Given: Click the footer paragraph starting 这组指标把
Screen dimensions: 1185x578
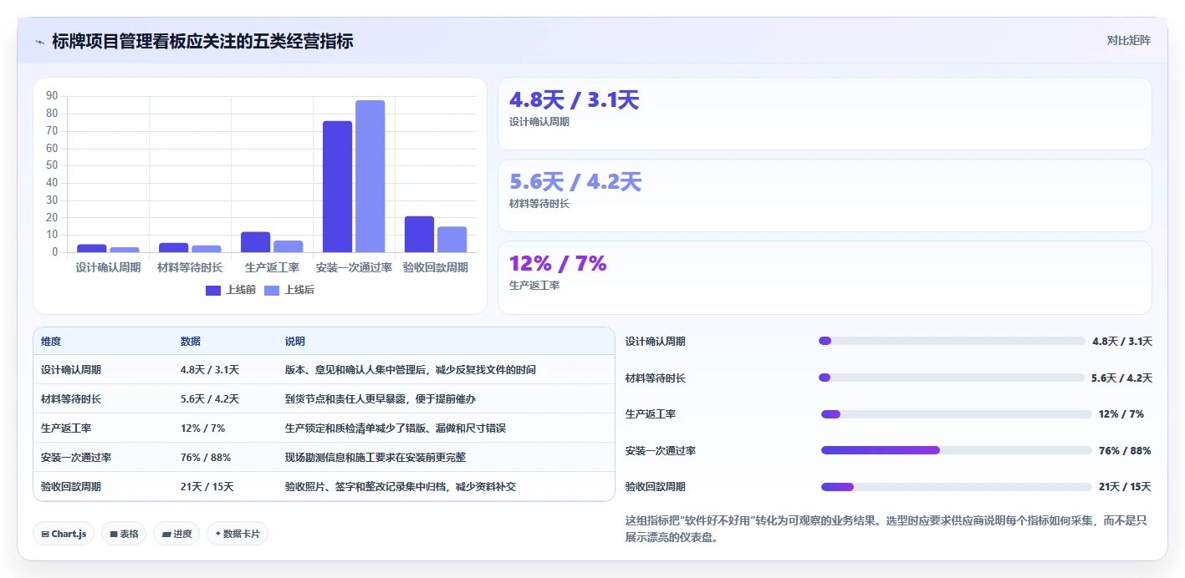Looking at the screenshot, I should (x=886, y=529).
